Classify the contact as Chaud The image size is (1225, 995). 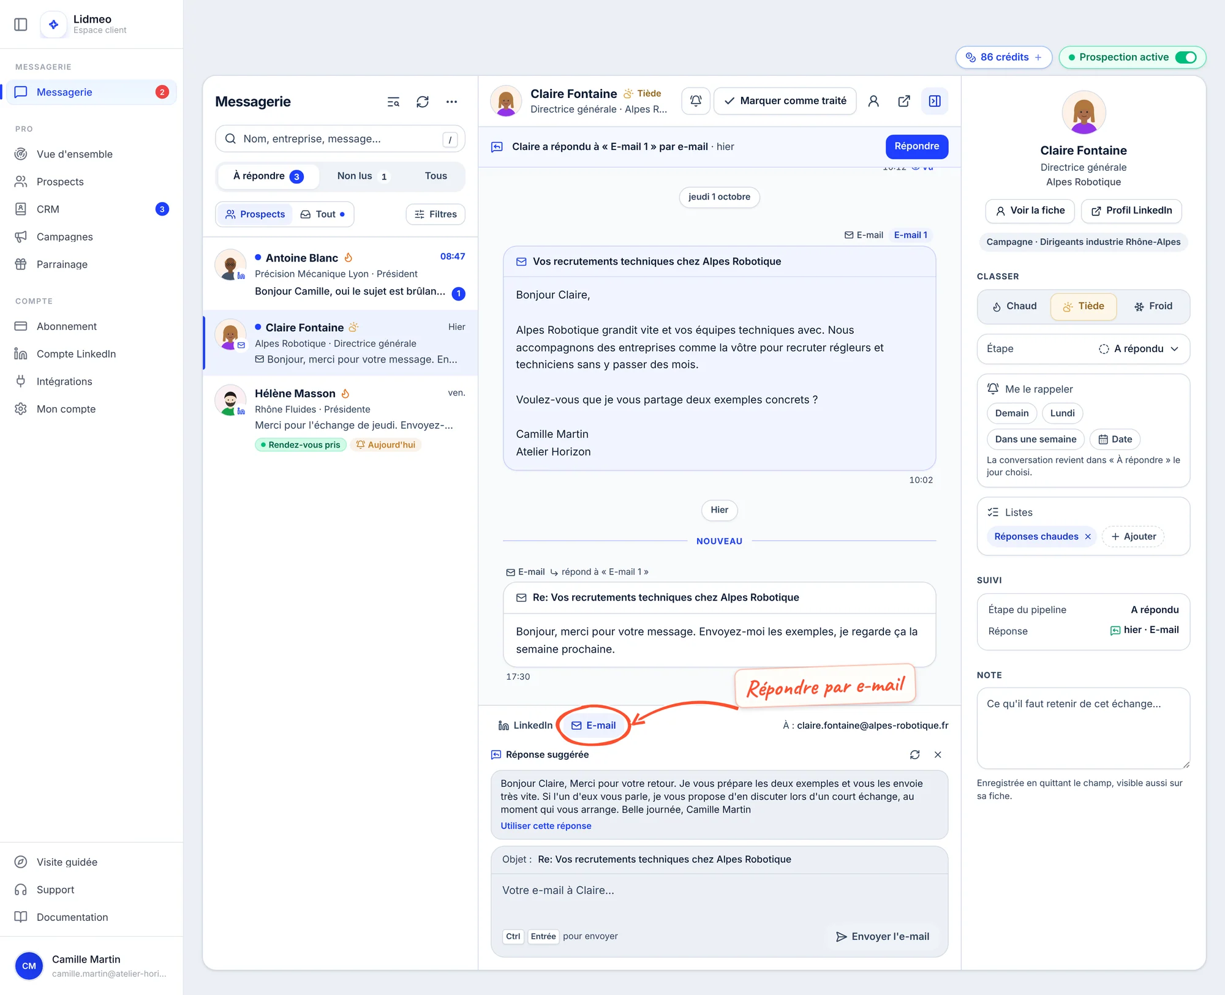[1014, 306]
